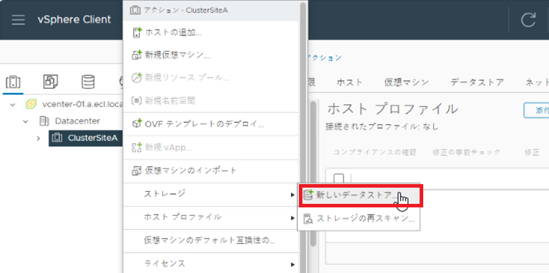Choose 仮想マシンのインポート menu entry
Viewport: 549px width, 273px height.
point(211,171)
